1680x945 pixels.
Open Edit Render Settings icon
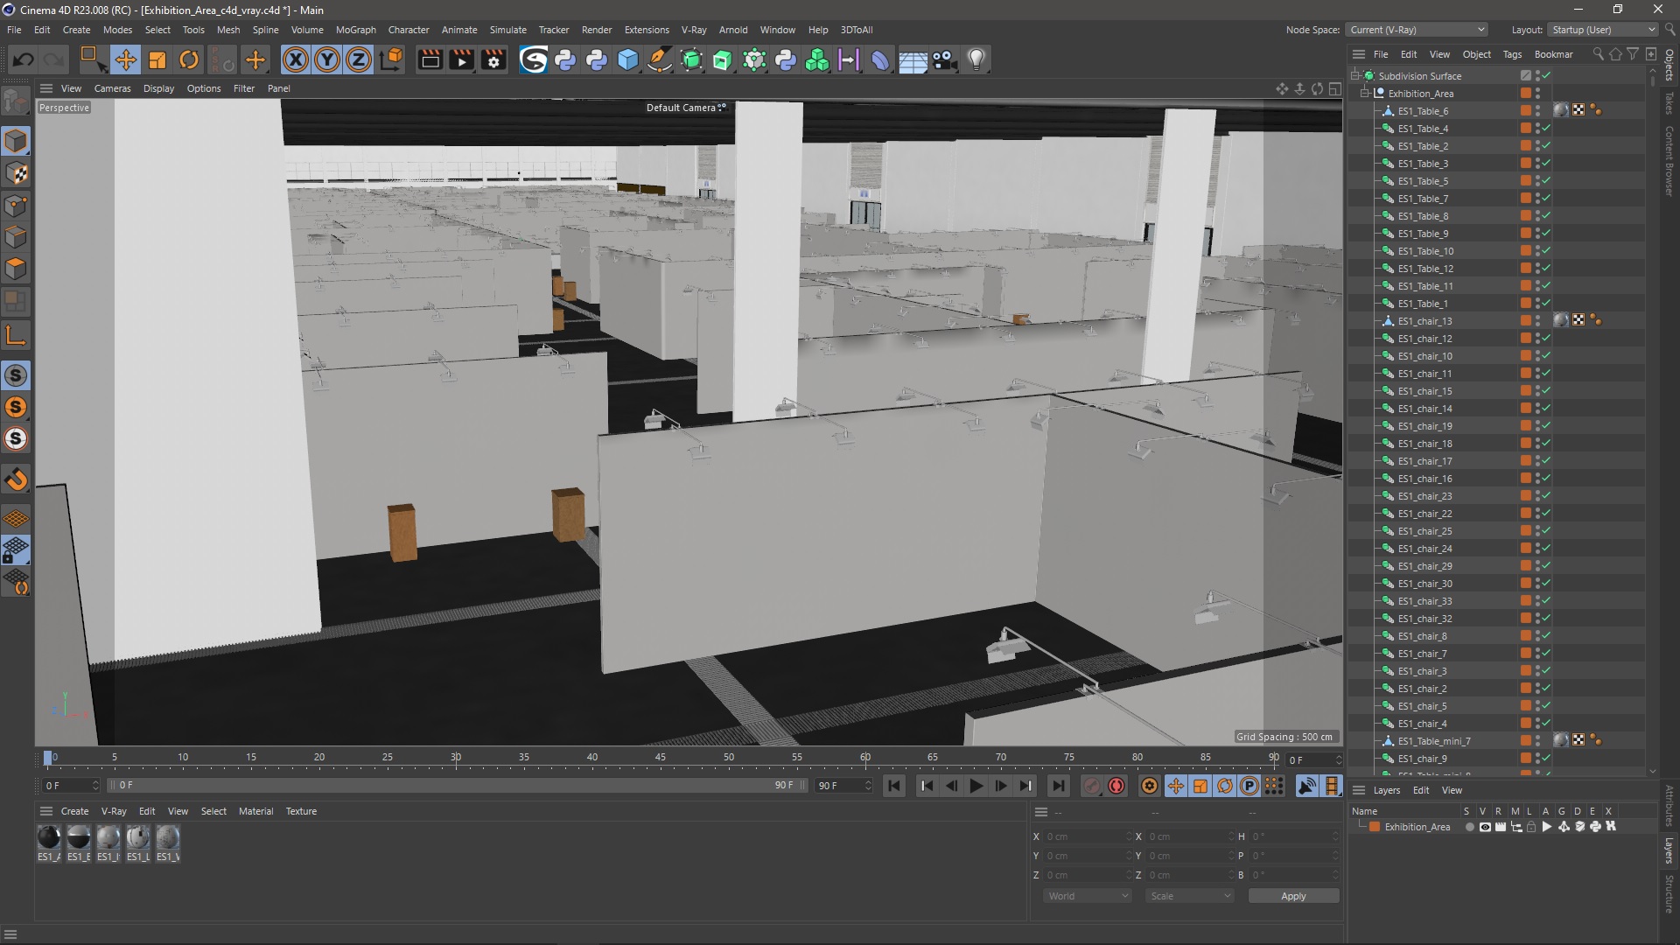pos(494,59)
